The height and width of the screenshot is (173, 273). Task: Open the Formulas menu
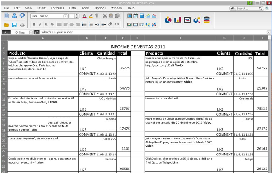coord(57,8)
